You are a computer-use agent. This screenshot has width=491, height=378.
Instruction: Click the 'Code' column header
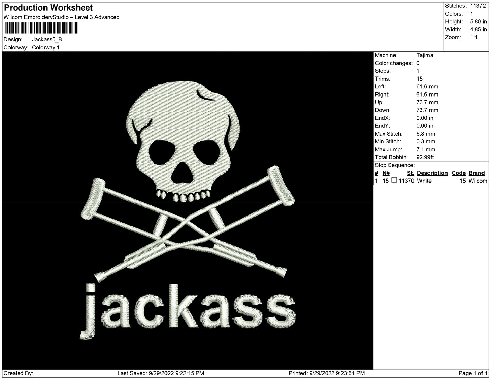[459, 173]
